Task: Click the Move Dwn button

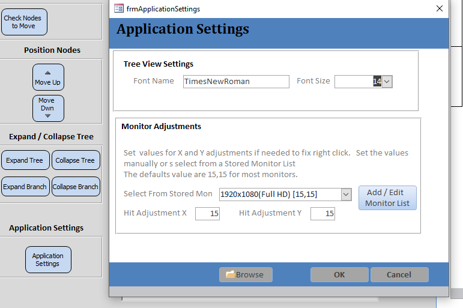Action: coord(48,109)
